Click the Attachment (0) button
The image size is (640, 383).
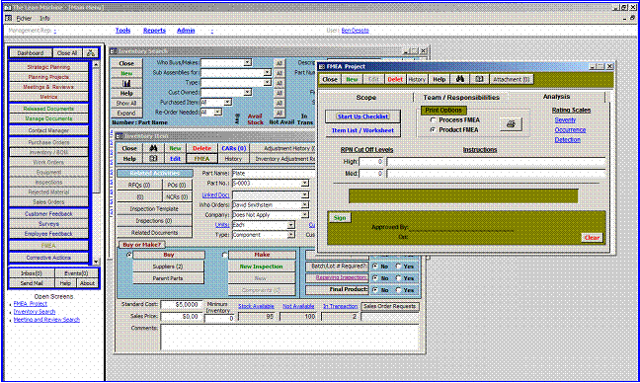click(511, 80)
